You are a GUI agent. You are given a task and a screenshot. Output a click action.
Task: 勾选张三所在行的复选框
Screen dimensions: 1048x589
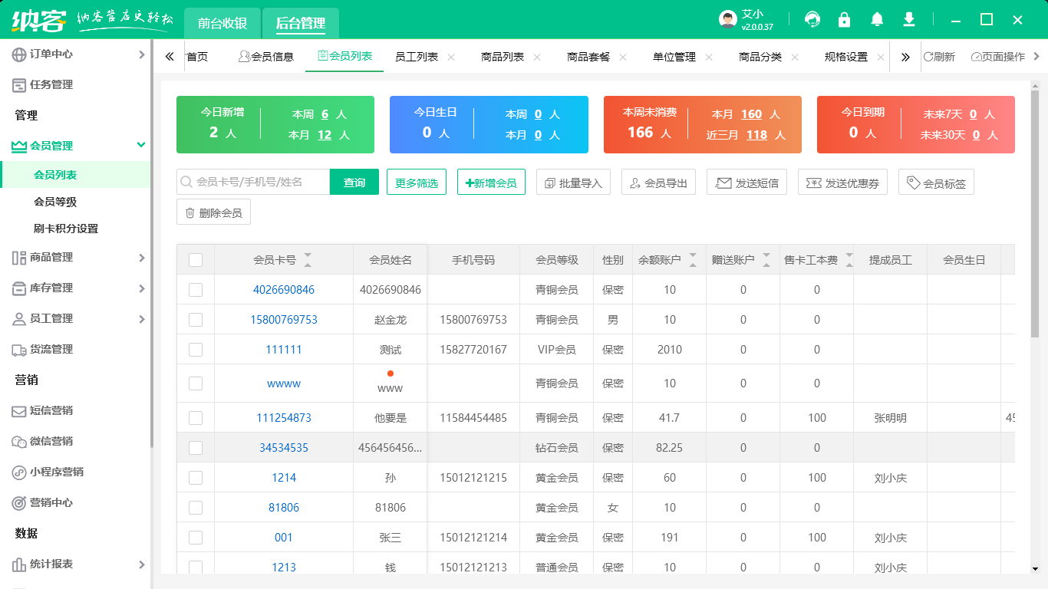click(x=195, y=537)
